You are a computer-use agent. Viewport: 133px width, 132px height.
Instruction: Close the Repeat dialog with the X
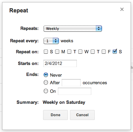(122, 9)
